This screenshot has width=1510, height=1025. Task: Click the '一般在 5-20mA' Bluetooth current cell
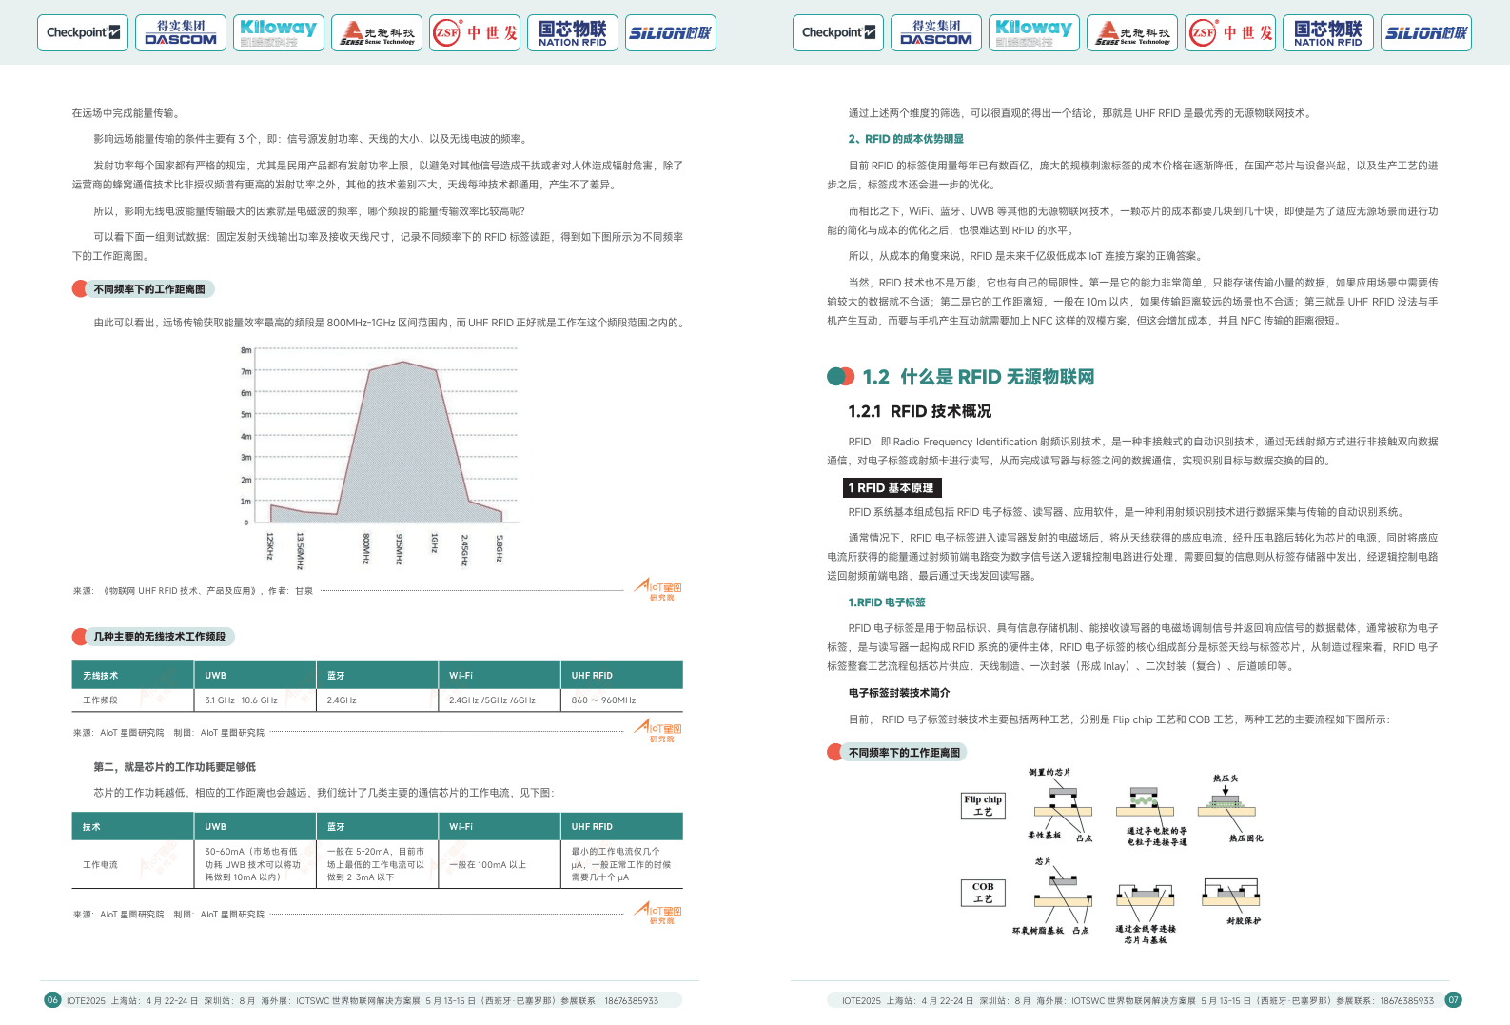(x=377, y=864)
